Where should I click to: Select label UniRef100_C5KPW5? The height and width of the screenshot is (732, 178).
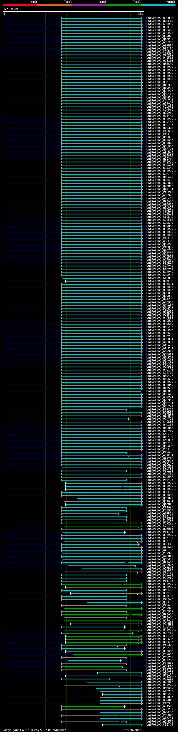point(160,110)
